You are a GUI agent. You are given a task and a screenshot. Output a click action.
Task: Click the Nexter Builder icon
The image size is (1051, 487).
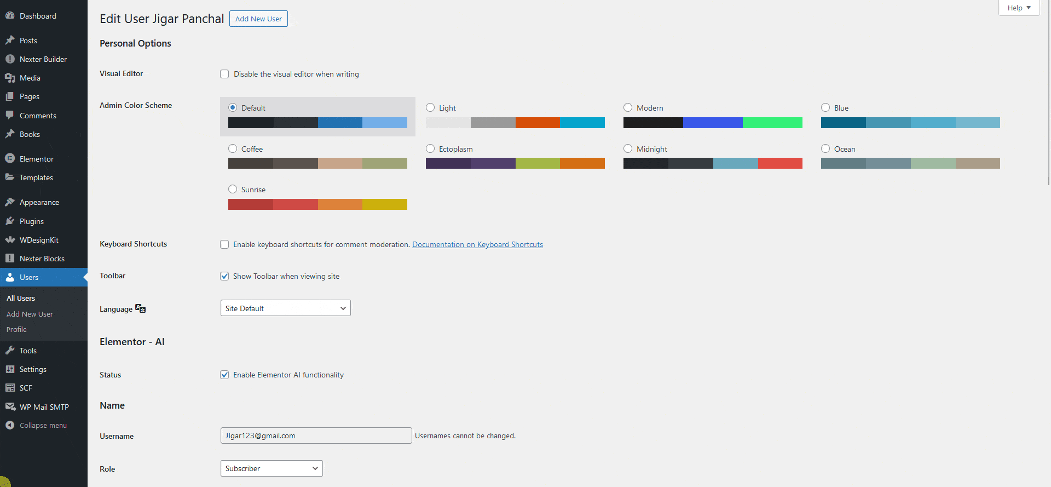point(10,59)
